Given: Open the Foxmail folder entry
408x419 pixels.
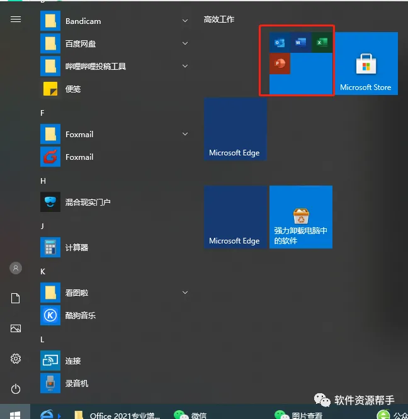Looking at the screenshot, I should tap(116, 134).
